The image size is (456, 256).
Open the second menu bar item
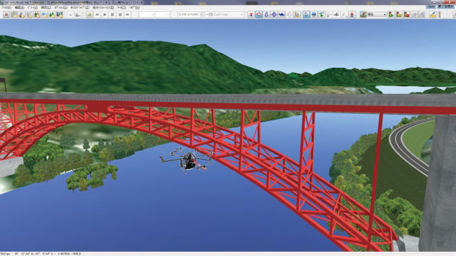19,8
